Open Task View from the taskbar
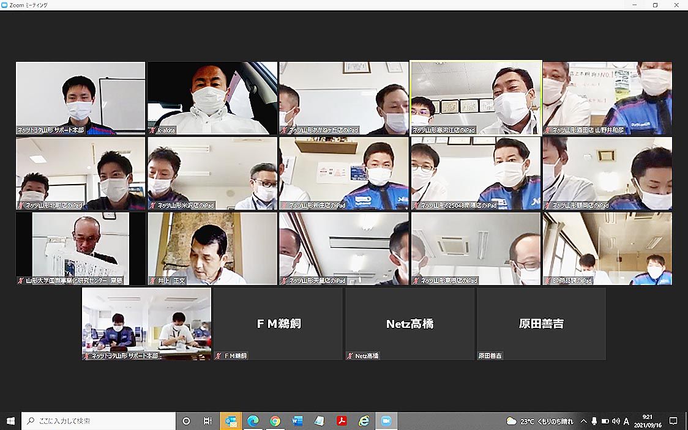Screen dimensions: 688x430 208,421
